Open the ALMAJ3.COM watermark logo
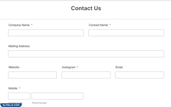This screenshot has width=171, height=107. 11,105
